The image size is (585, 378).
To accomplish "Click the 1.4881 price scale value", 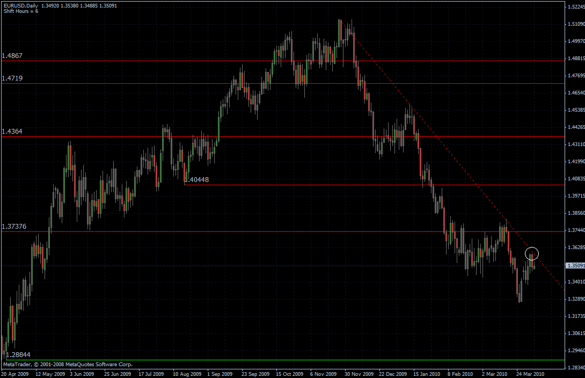I will tap(576, 58).
